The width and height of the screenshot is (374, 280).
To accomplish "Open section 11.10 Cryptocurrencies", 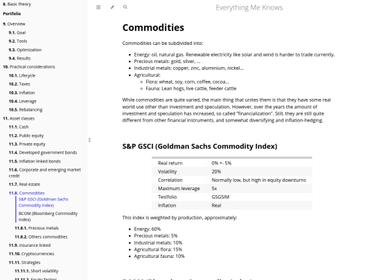I will [x=31, y=254].
